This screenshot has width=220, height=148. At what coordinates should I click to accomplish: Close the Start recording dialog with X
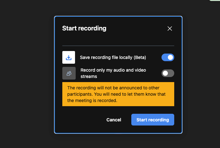170,29
